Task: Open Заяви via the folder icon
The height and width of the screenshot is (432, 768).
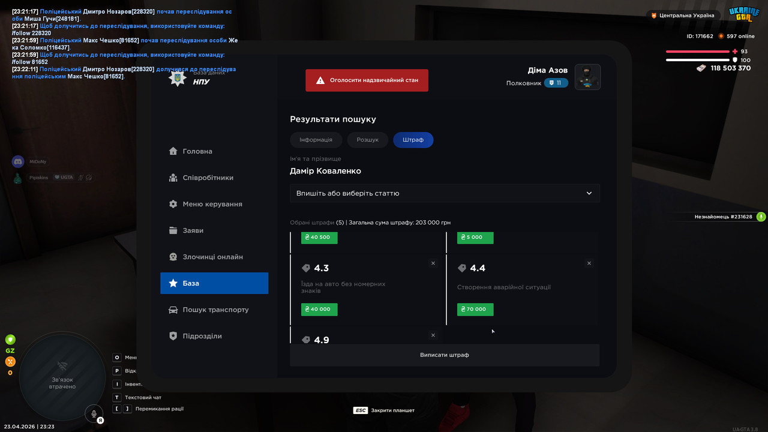Action: click(x=173, y=230)
